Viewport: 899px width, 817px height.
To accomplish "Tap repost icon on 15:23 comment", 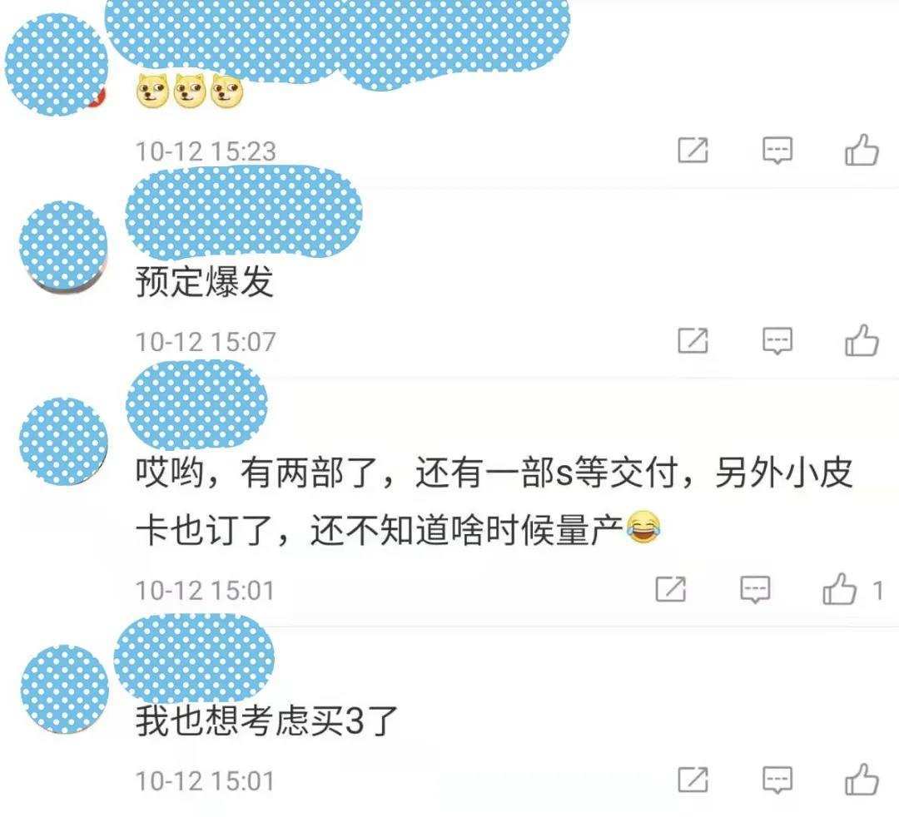I will click(x=693, y=150).
